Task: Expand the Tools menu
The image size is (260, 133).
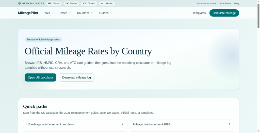Action: [x=48, y=13]
